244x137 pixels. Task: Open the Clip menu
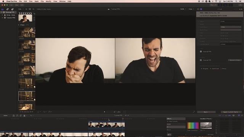point(42,1)
